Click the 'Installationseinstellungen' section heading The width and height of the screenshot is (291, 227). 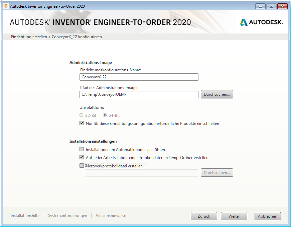pyautogui.click(x=93, y=141)
